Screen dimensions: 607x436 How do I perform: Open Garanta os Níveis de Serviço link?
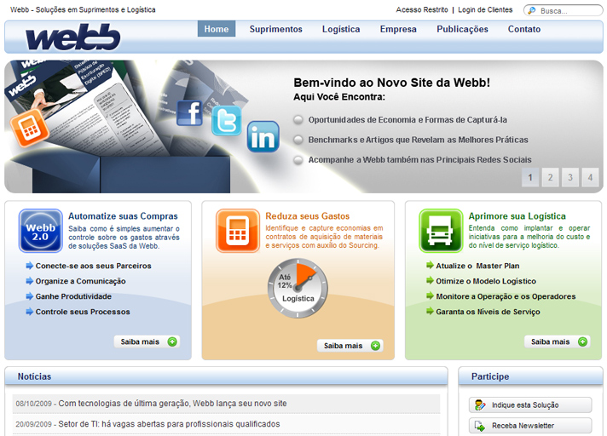point(488,312)
